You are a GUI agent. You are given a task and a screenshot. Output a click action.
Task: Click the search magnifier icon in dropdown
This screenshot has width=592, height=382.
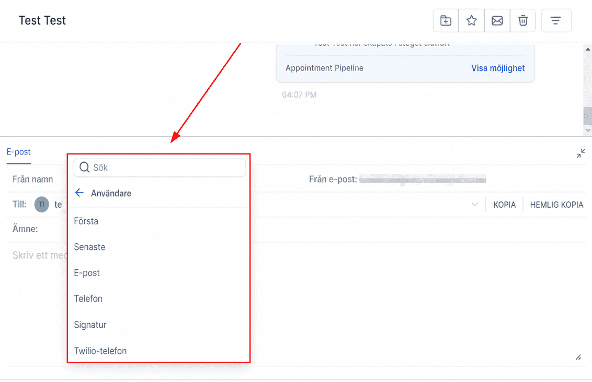click(x=85, y=168)
